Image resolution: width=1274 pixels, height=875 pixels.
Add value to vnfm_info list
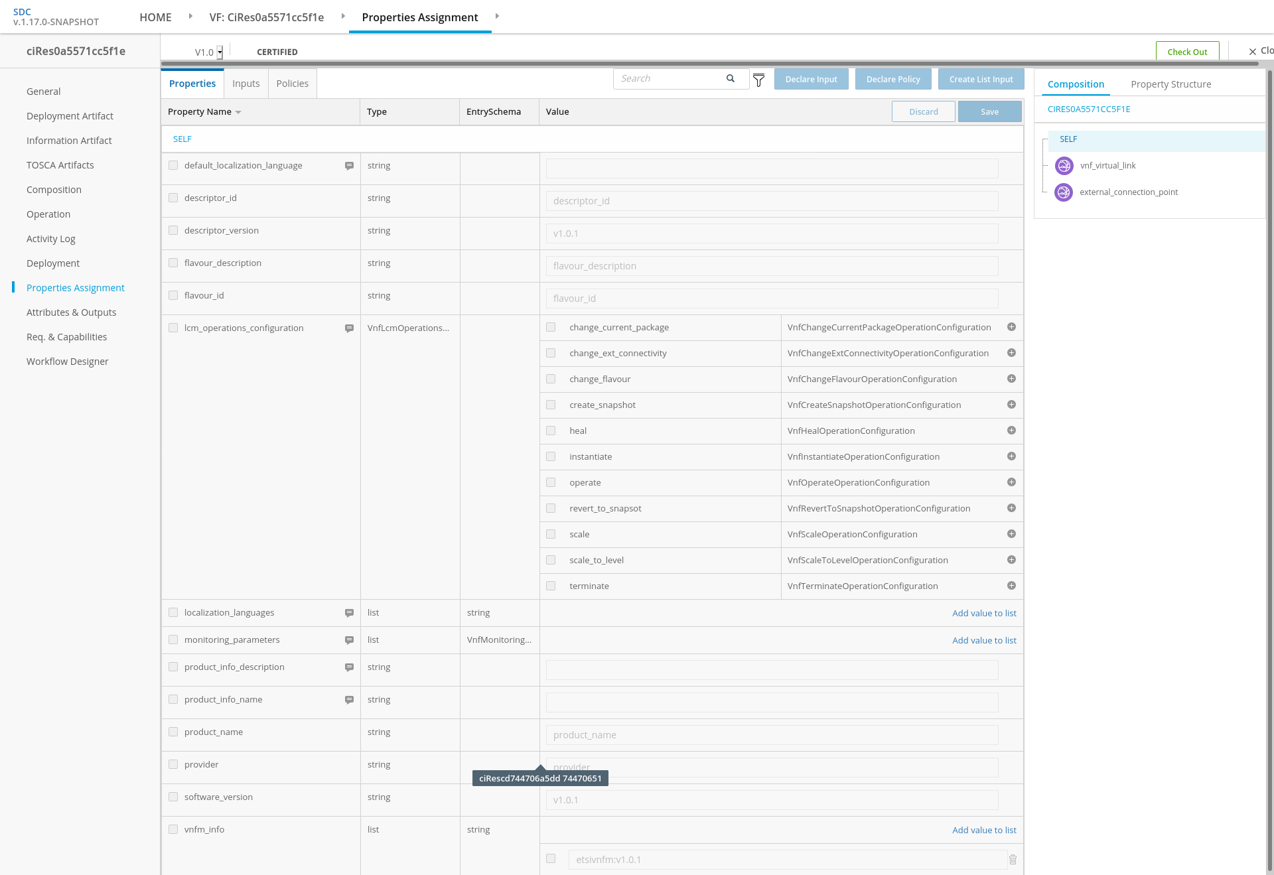pyautogui.click(x=984, y=831)
